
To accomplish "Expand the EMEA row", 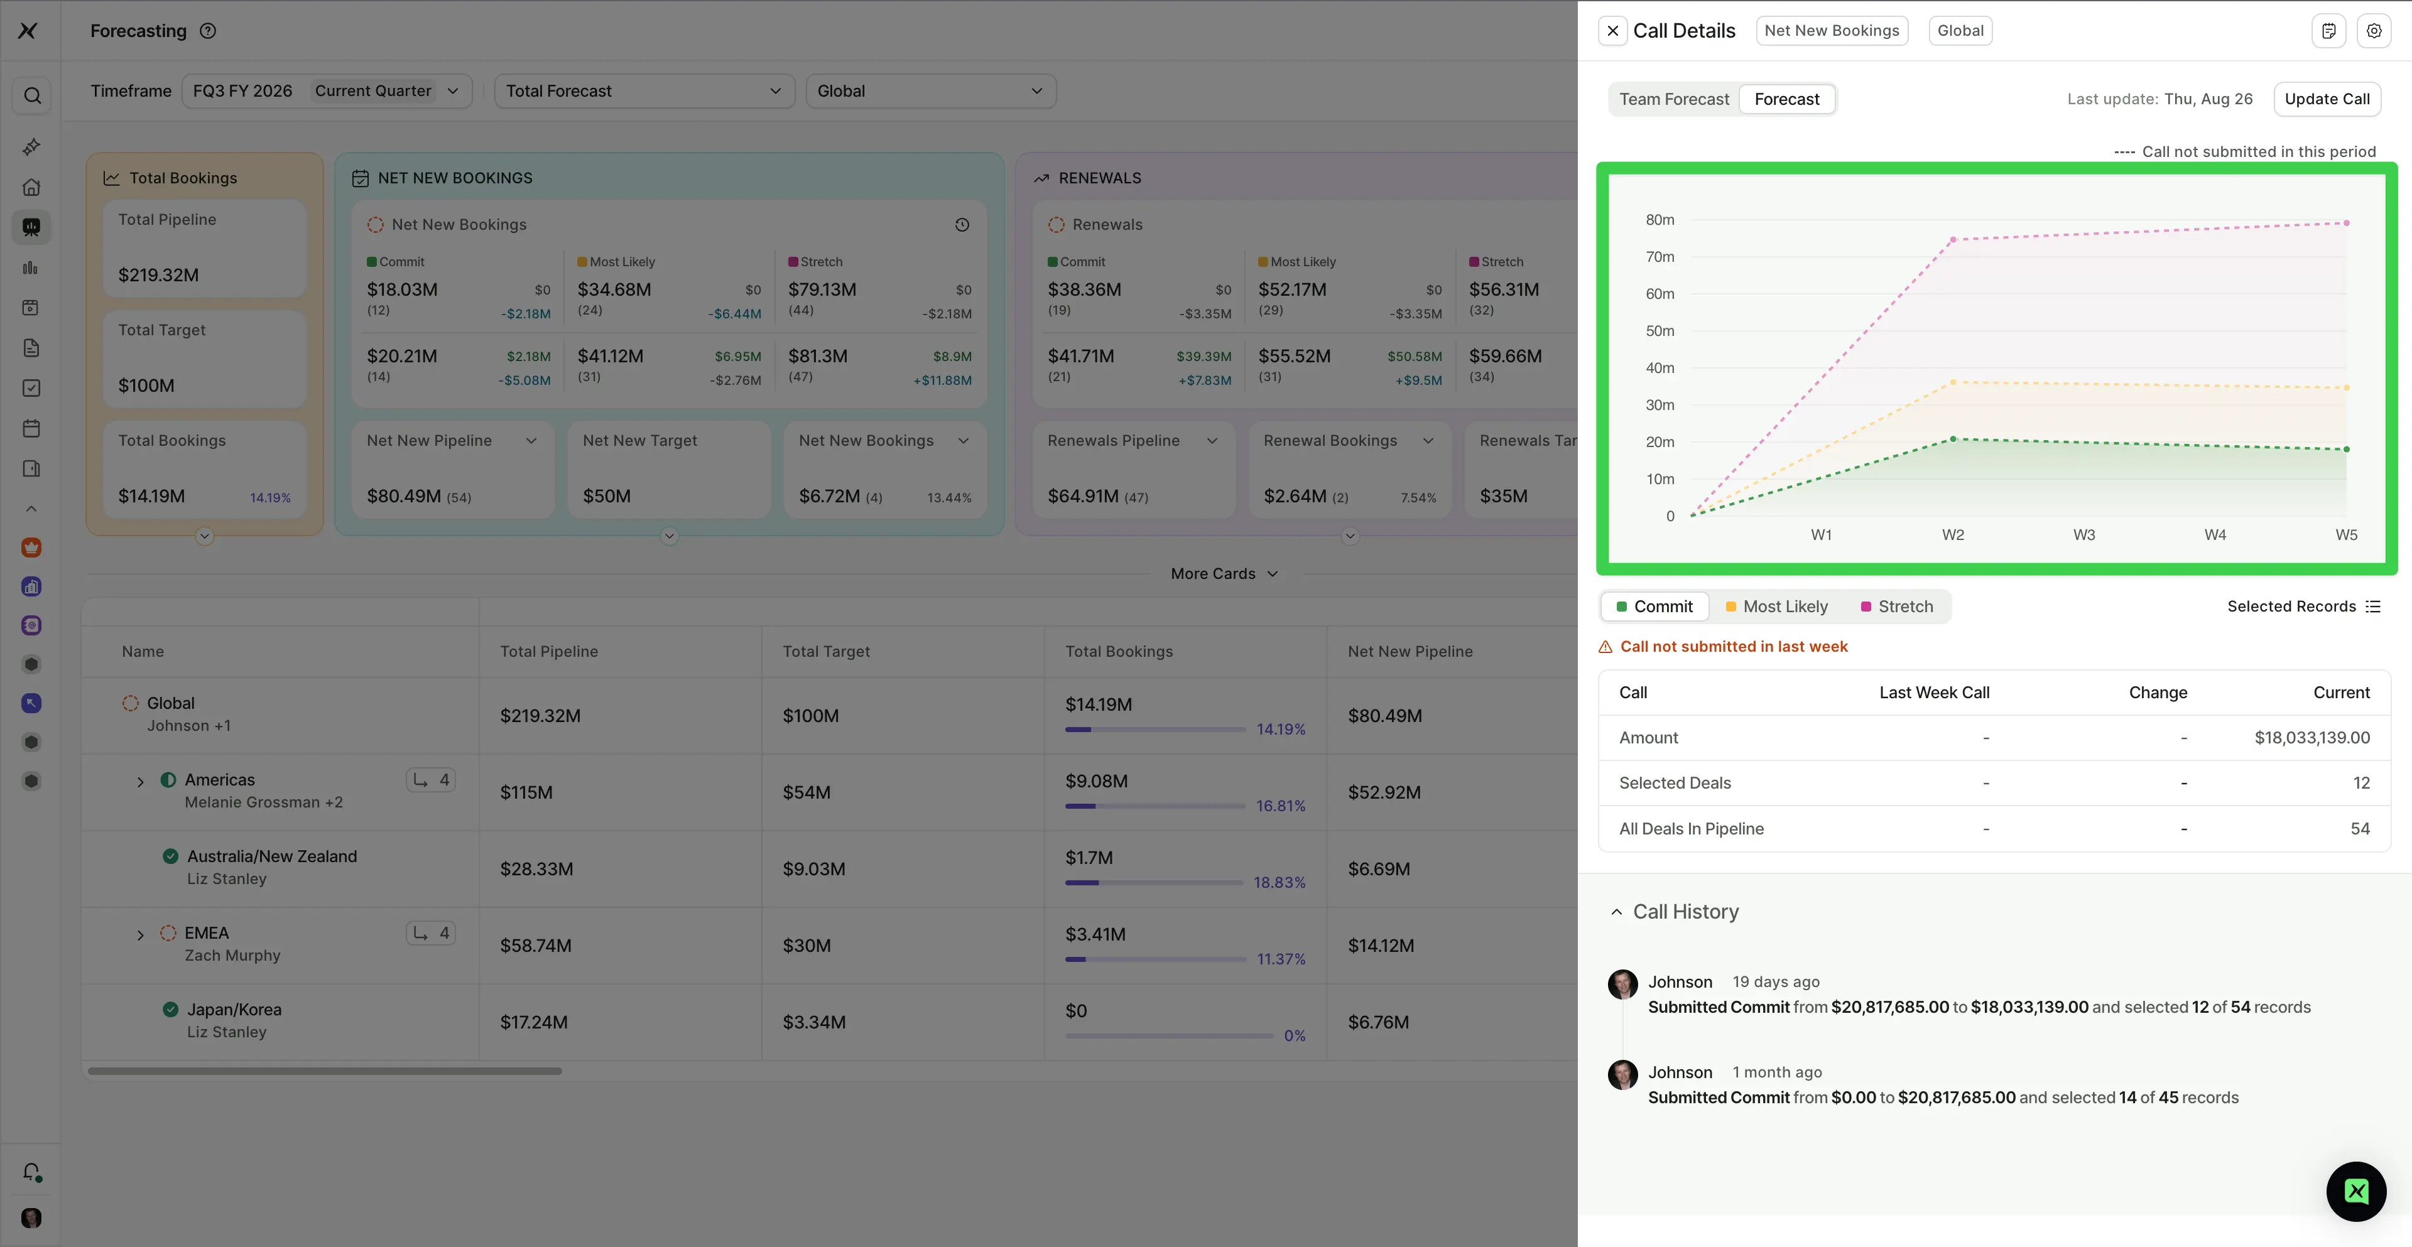I will pyautogui.click(x=141, y=936).
